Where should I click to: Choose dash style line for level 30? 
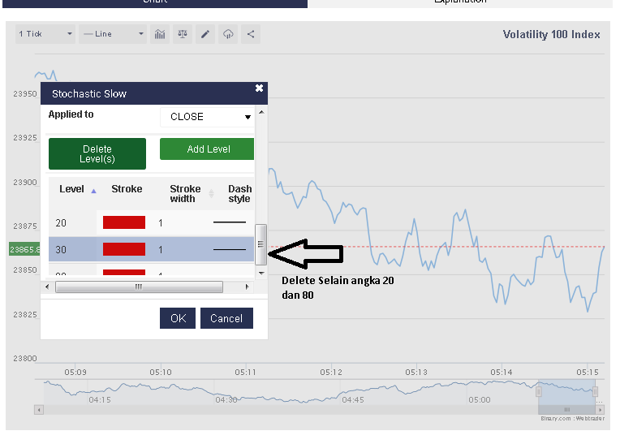pyautogui.click(x=230, y=249)
